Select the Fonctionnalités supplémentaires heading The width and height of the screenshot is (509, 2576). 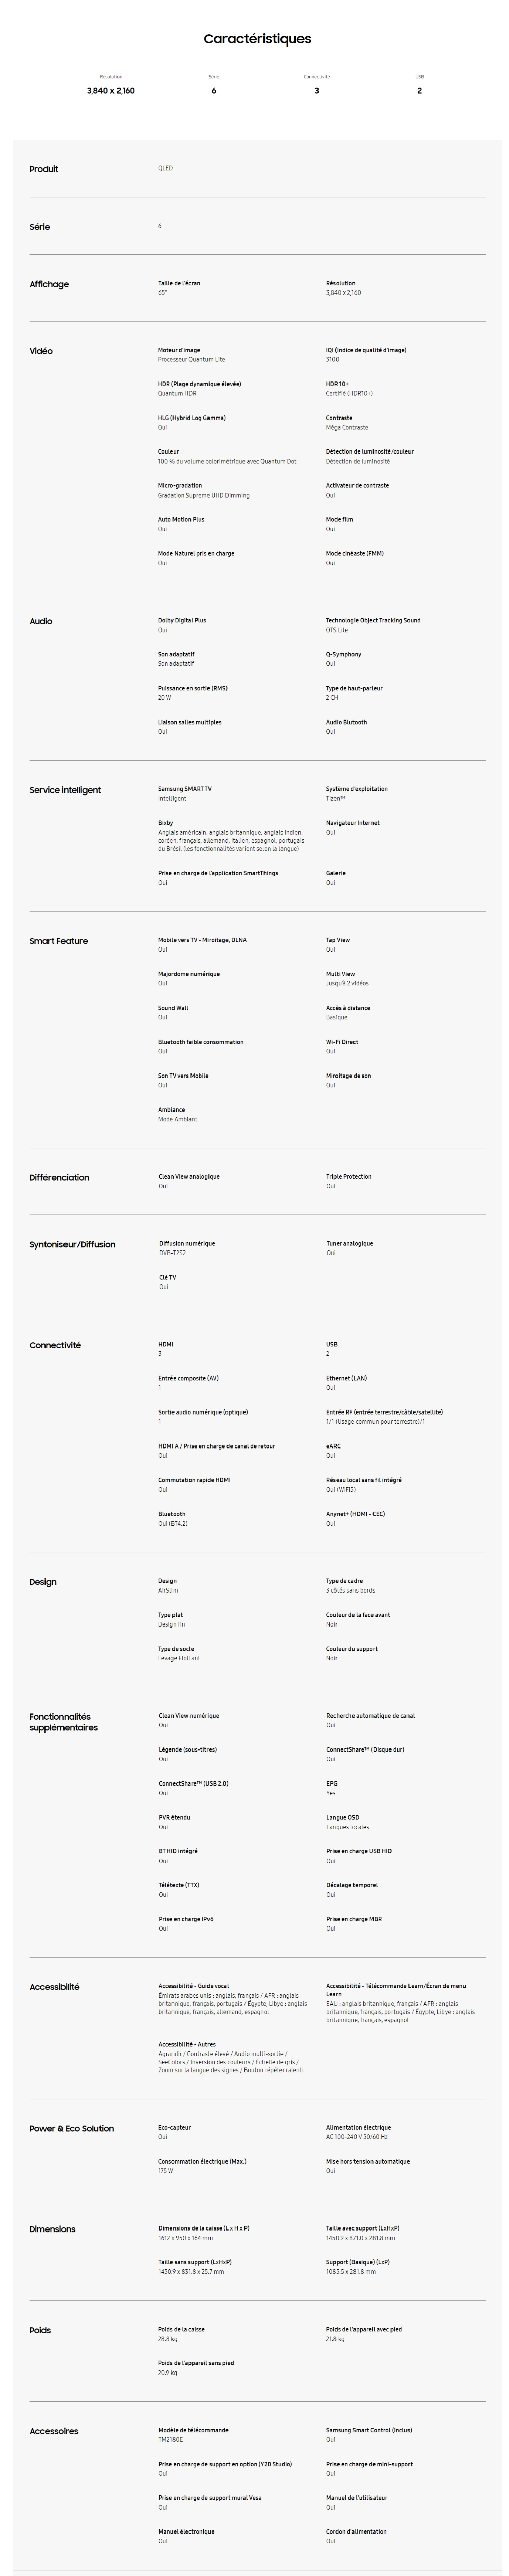click(64, 1722)
